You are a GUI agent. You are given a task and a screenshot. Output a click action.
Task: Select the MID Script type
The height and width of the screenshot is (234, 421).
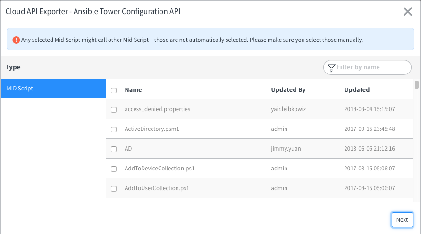click(x=53, y=89)
